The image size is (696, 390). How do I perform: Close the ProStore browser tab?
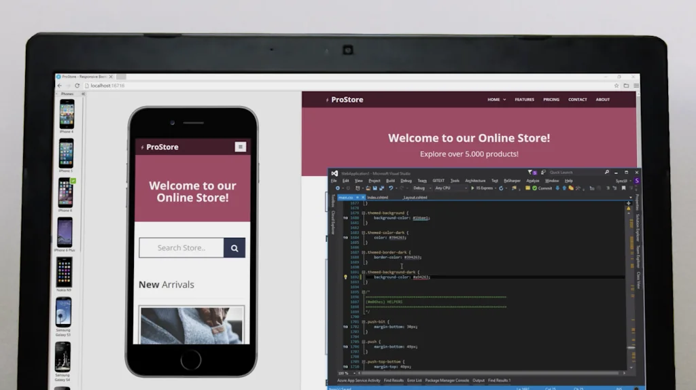pos(111,77)
